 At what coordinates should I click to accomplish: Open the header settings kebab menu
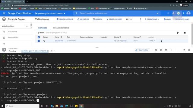183,13
